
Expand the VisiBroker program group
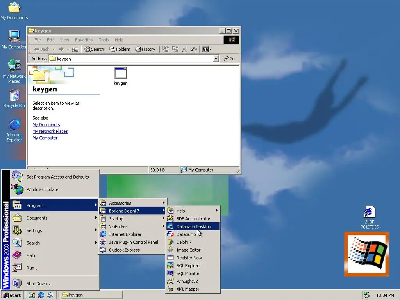(x=132, y=227)
